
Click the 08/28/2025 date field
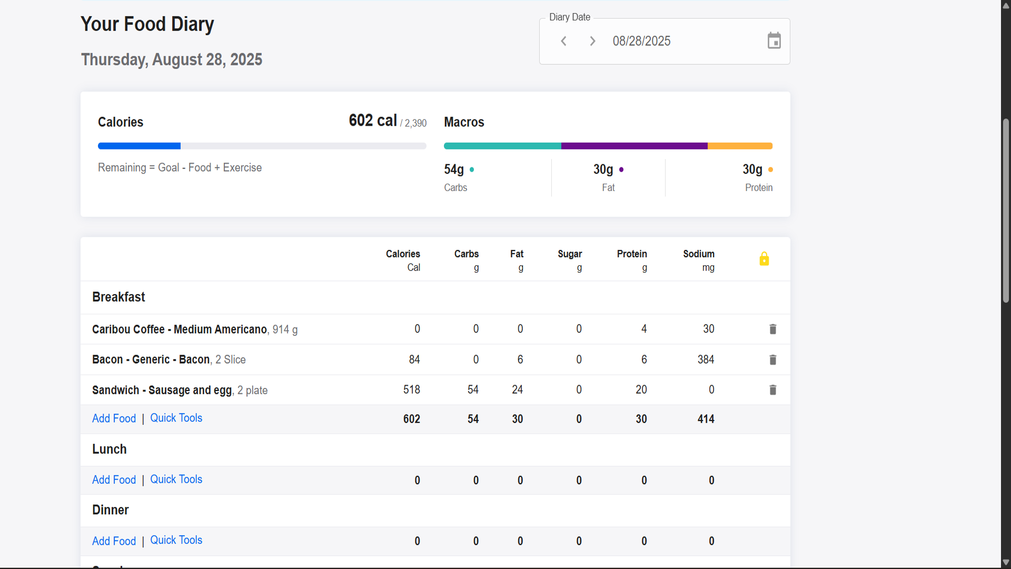(x=641, y=41)
